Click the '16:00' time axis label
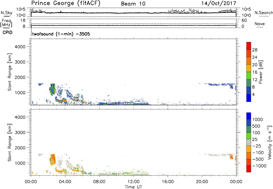Viewport: 273px width, 189px height. click(168, 182)
